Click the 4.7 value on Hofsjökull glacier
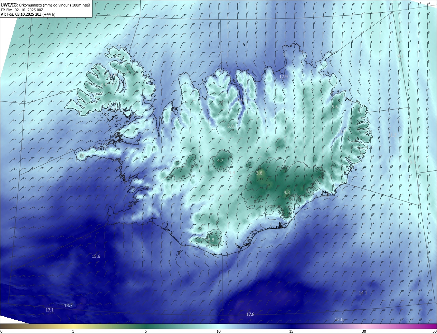Image resolution: width=437 pixels, height=334 pixels. 220,161
